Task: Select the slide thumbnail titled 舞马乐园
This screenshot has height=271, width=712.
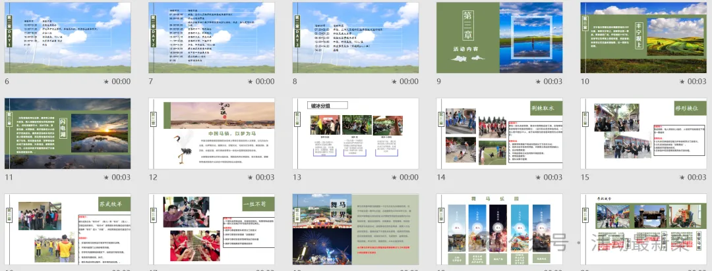Action: click(x=500, y=230)
